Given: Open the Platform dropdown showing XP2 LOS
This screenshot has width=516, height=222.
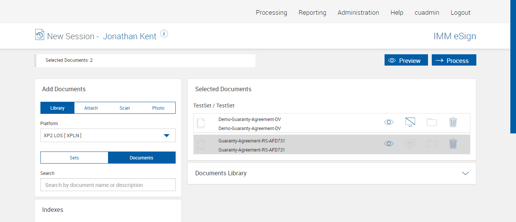Looking at the screenshot, I should coord(108,135).
